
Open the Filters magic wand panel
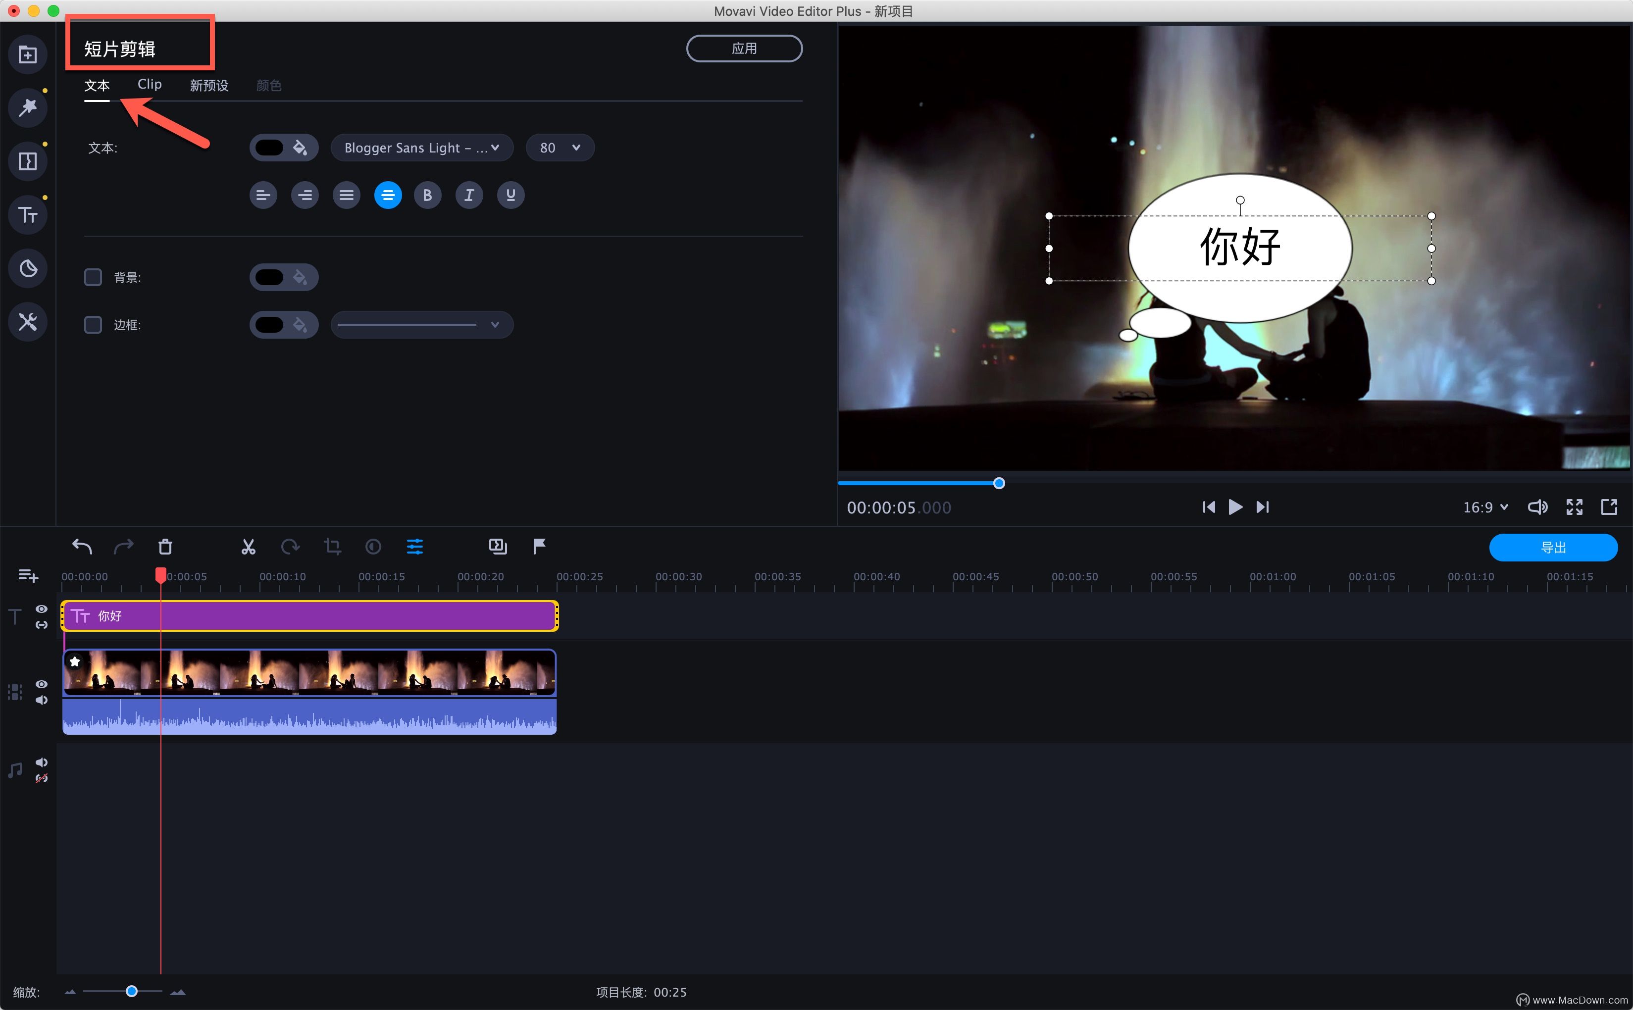point(27,107)
